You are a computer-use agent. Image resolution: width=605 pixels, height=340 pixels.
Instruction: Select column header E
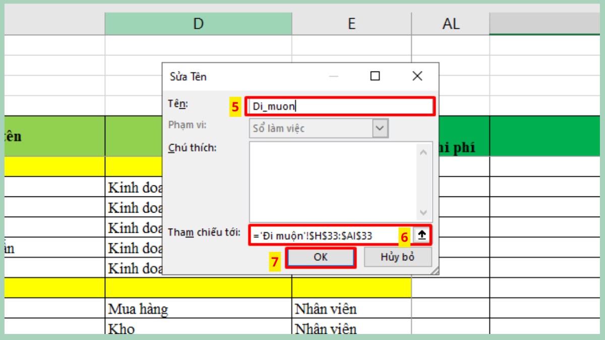click(352, 23)
